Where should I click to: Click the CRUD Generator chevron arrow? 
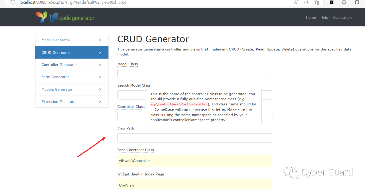[100, 53]
